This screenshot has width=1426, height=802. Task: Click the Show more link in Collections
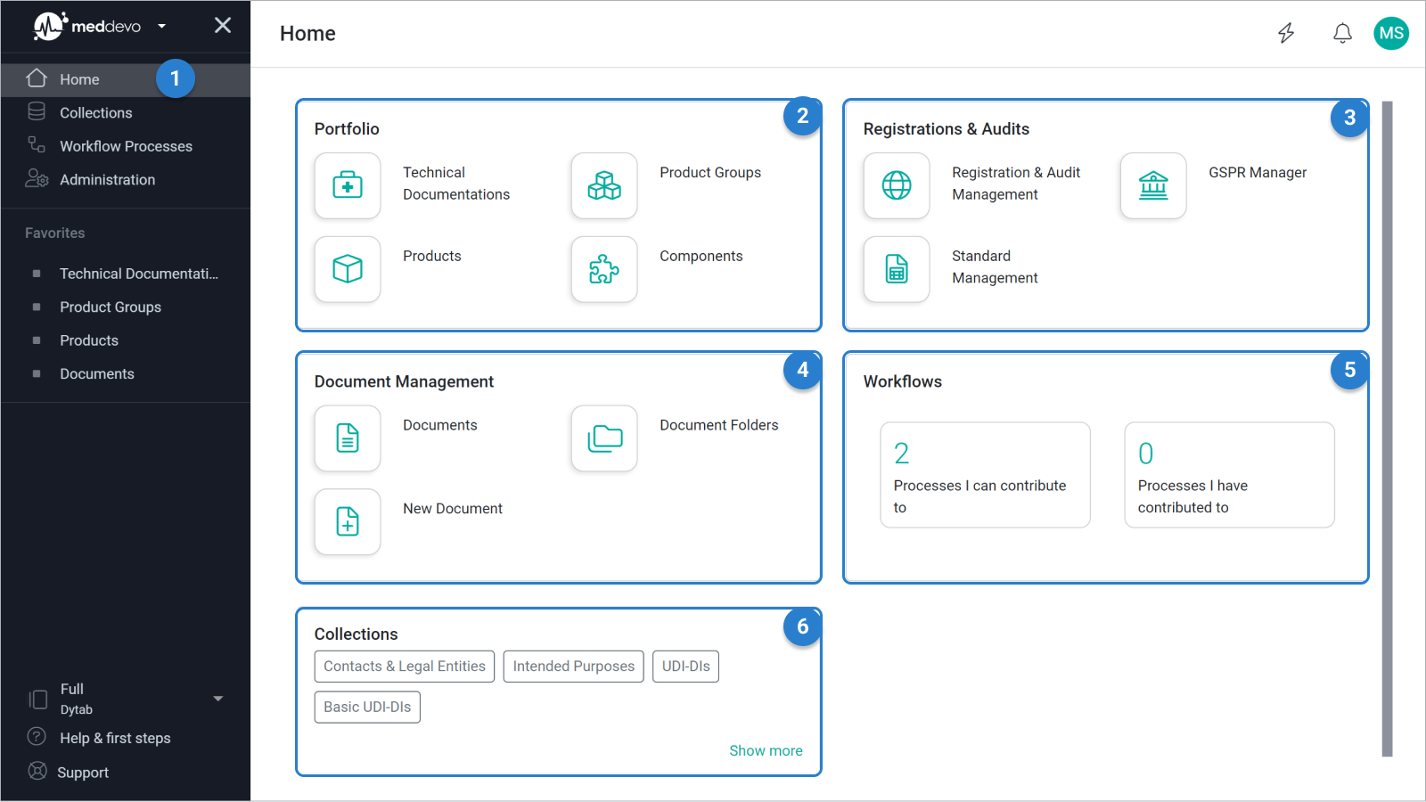[766, 749]
